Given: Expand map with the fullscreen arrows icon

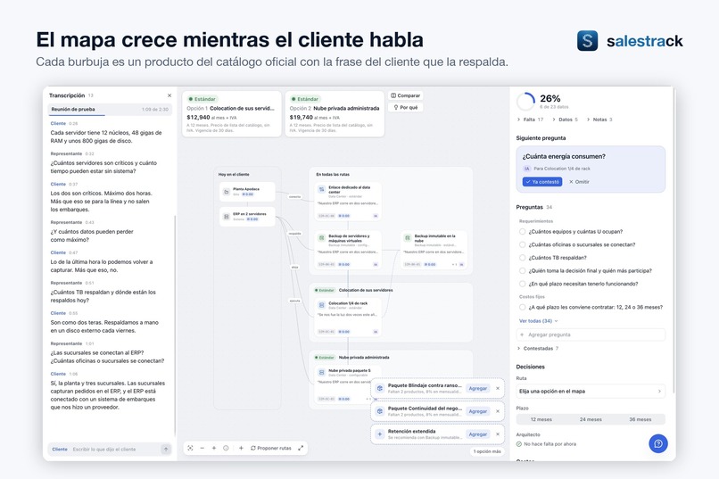Looking at the screenshot, I should 301,448.
